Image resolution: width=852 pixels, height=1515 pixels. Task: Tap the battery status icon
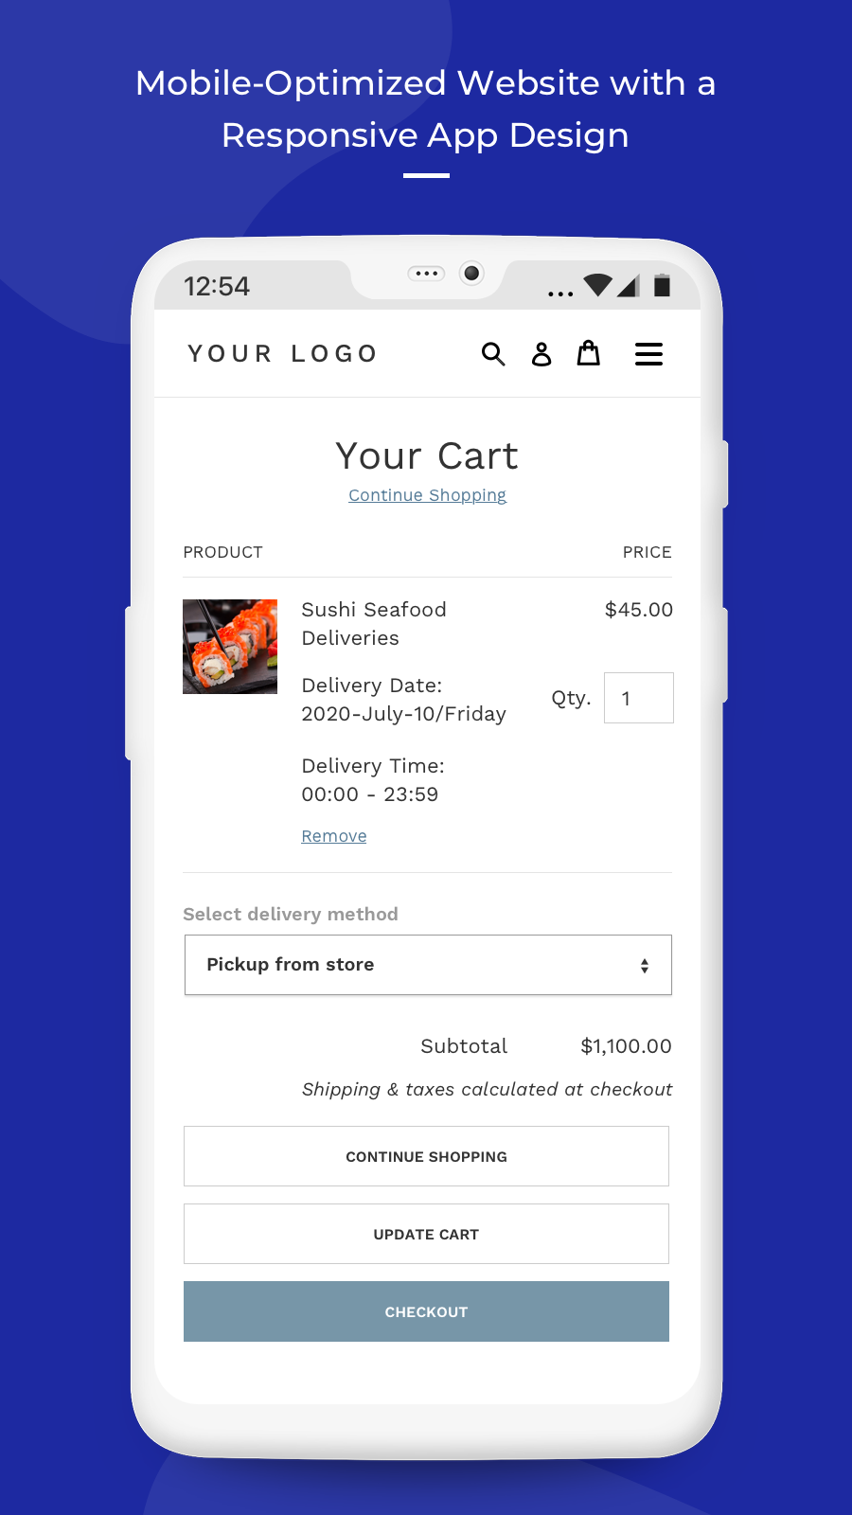click(663, 285)
